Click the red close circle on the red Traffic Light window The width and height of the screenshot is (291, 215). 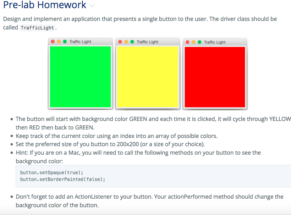(187, 42)
